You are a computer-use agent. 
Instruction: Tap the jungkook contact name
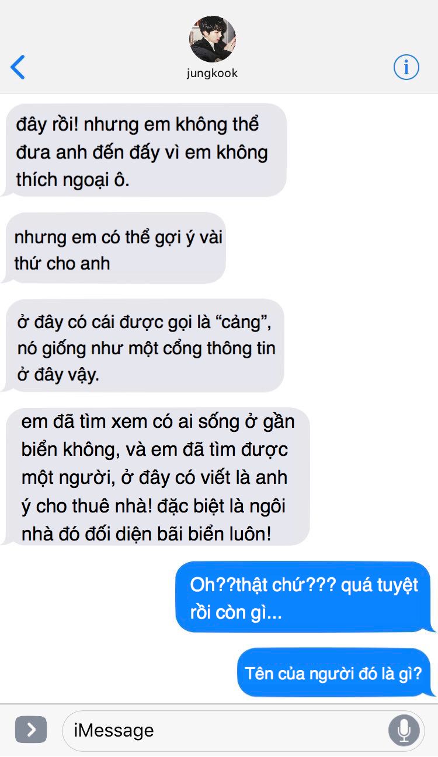tap(213, 74)
